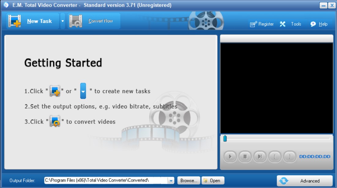Click the next frame playback button
This screenshot has height=188, width=337.
pyautogui.click(x=260, y=157)
